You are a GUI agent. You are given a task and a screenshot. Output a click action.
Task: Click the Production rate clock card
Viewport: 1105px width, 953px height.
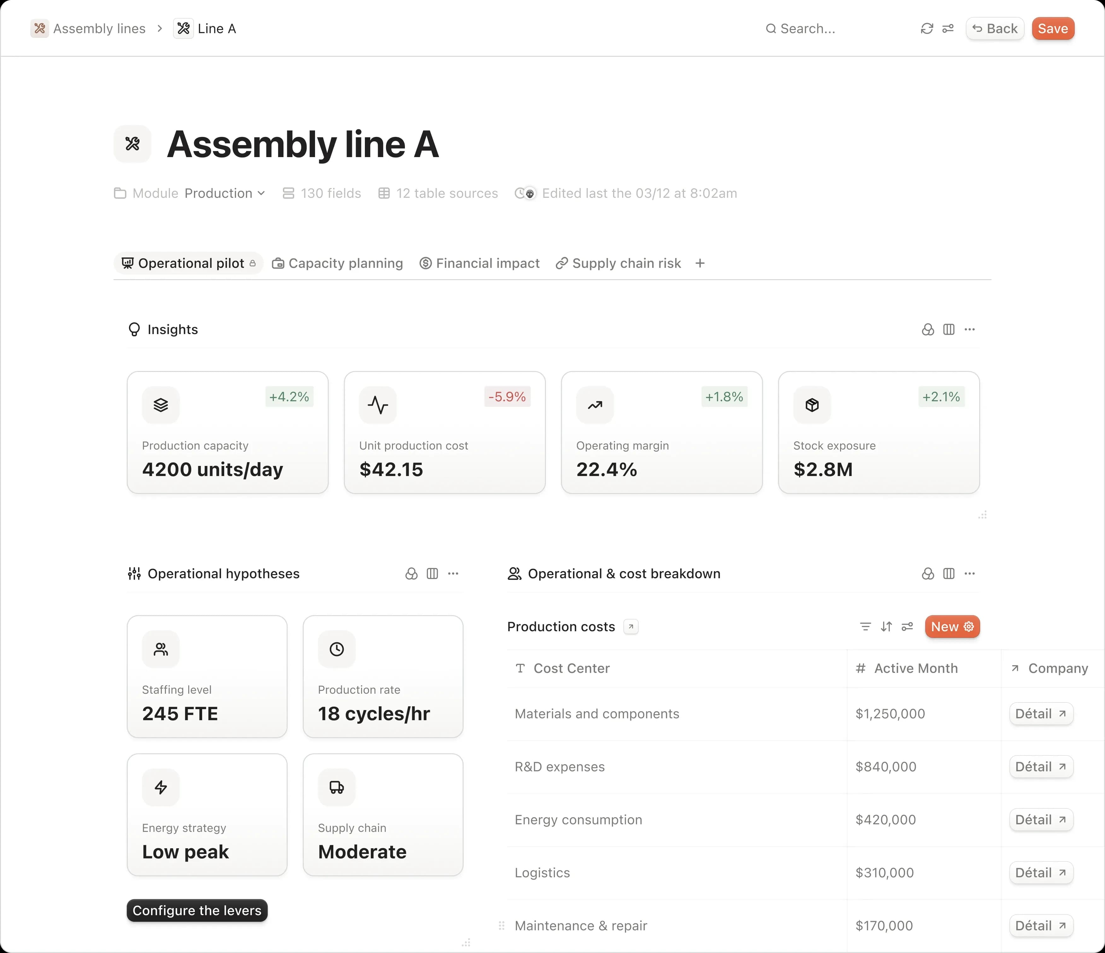pyautogui.click(x=383, y=676)
